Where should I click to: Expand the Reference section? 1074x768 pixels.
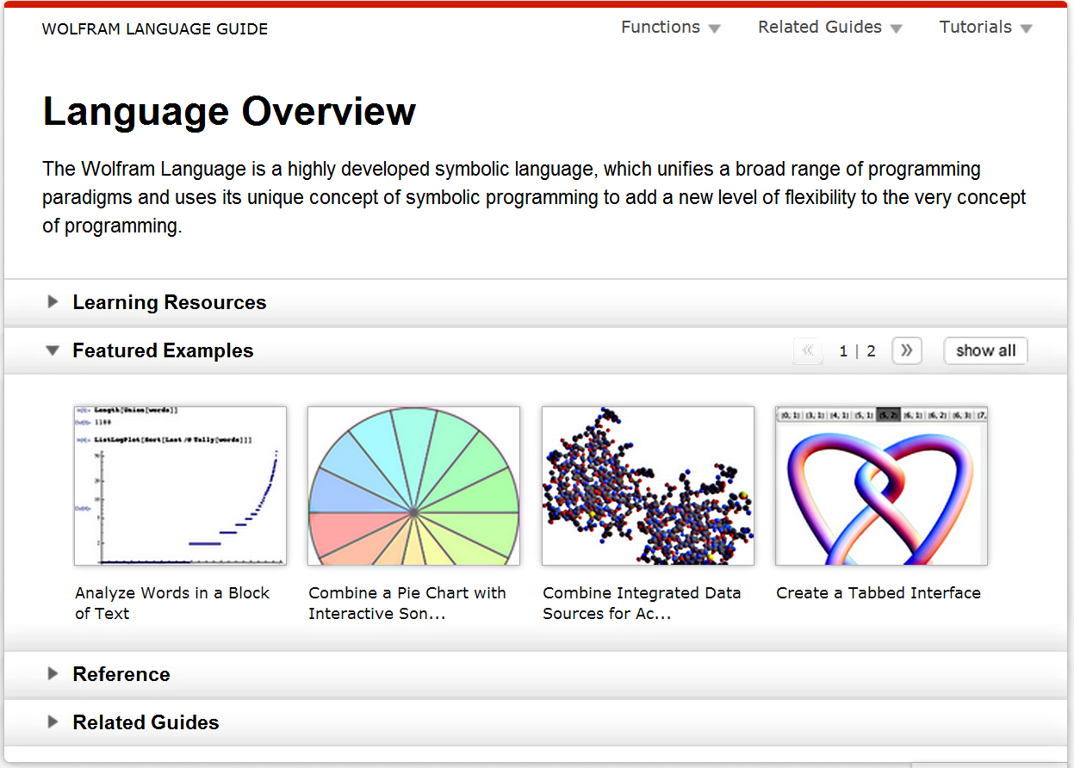tap(121, 674)
